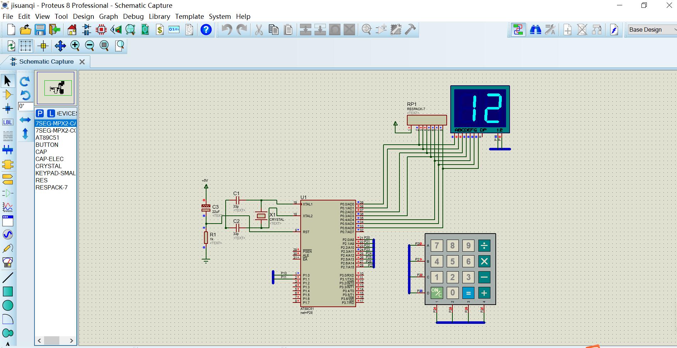Click the Zoom In magnifier
Viewport: 677px width, 348px height.
coord(75,45)
